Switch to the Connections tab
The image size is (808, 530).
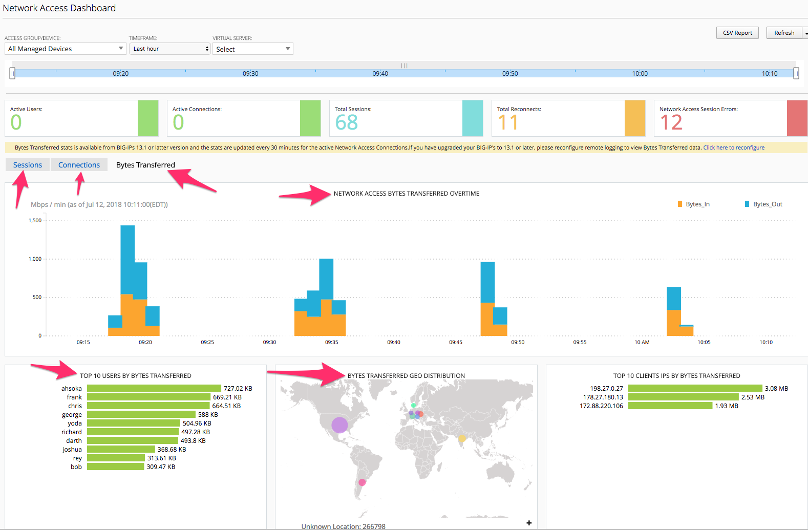79,165
